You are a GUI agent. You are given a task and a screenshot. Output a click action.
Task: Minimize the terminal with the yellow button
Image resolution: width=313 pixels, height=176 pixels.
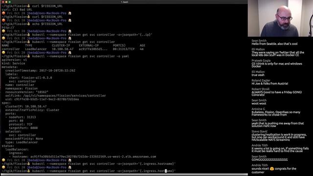click(6, 2)
